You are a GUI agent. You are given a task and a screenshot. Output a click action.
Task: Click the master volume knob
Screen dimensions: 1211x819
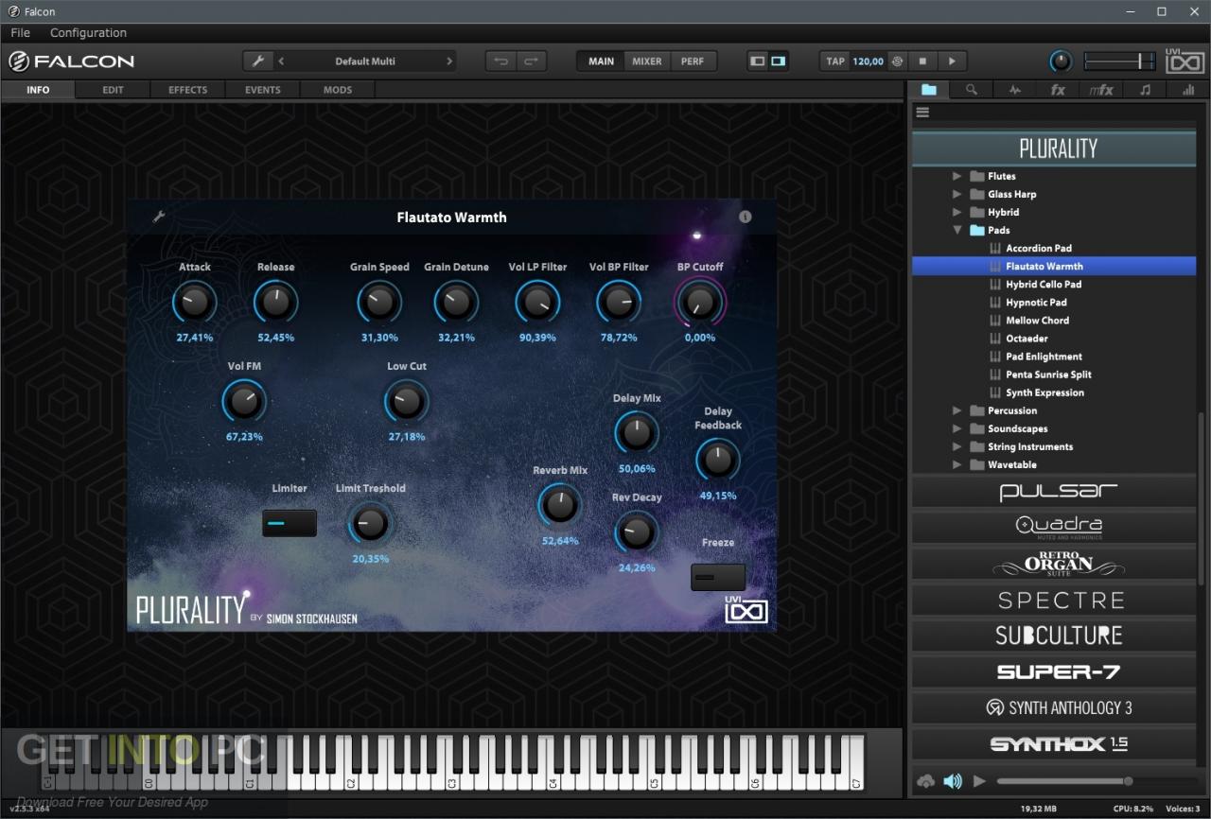tap(1061, 61)
